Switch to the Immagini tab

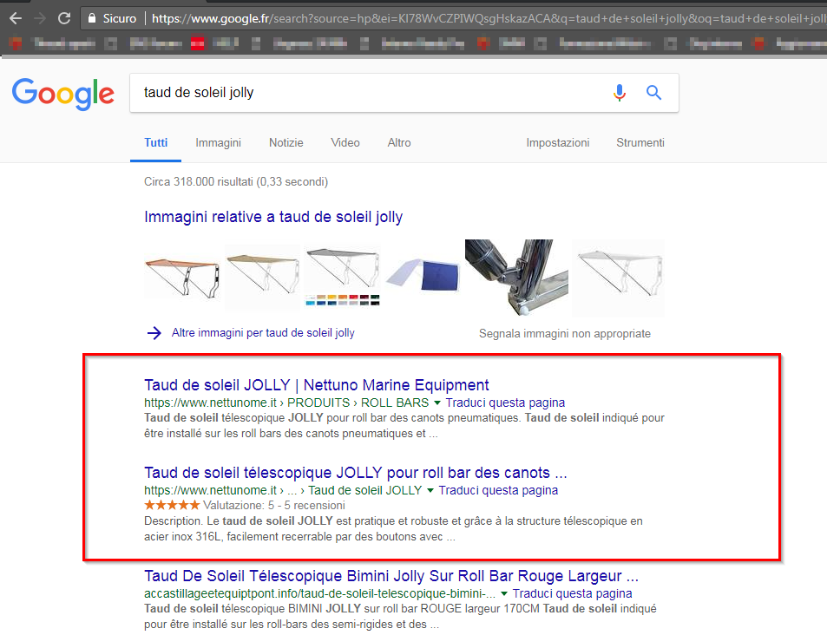tap(218, 143)
